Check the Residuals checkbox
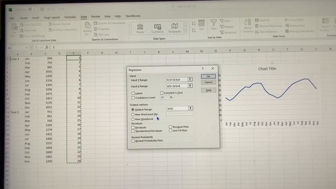The height and width of the screenshot is (189, 336). pyautogui.click(x=133, y=128)
